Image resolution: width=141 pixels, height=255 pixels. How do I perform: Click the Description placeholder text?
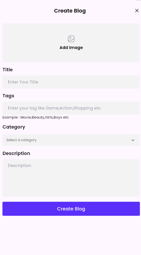coord(19,166)
